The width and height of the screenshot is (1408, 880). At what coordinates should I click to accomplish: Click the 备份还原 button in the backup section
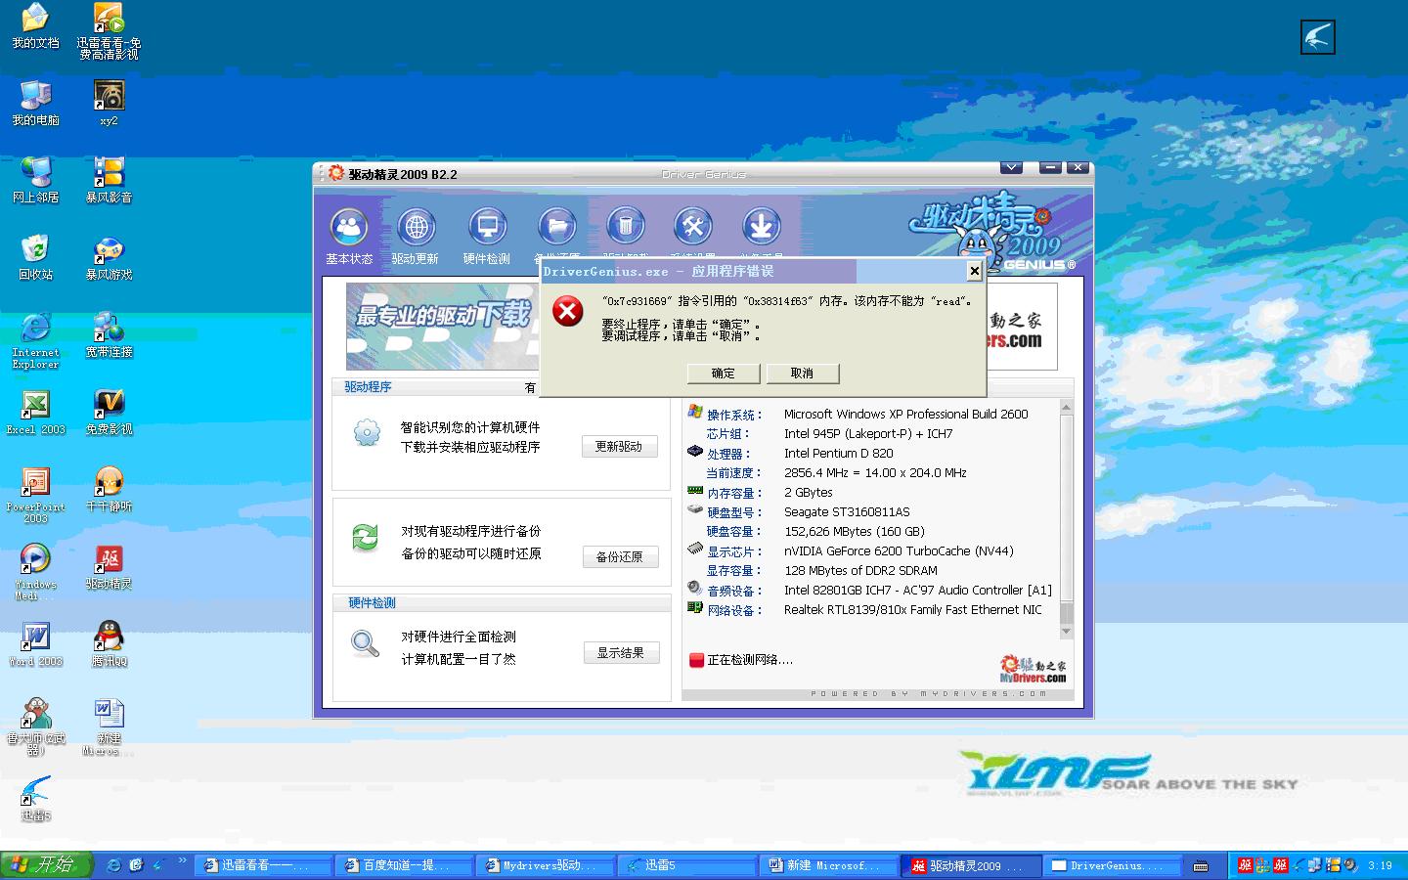tap(620, 556)
